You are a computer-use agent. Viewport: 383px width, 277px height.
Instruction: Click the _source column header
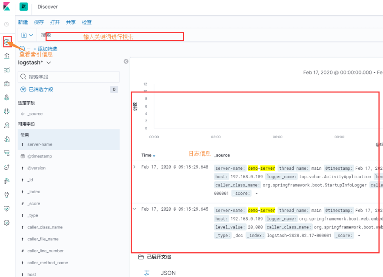point(222,155)
